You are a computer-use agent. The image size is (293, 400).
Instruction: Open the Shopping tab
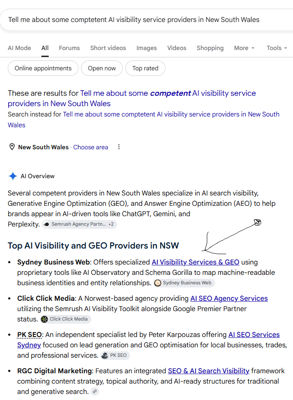tap(210, 48)
